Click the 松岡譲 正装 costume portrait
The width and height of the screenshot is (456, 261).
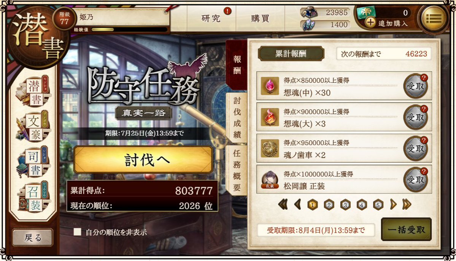pos(270,180)
